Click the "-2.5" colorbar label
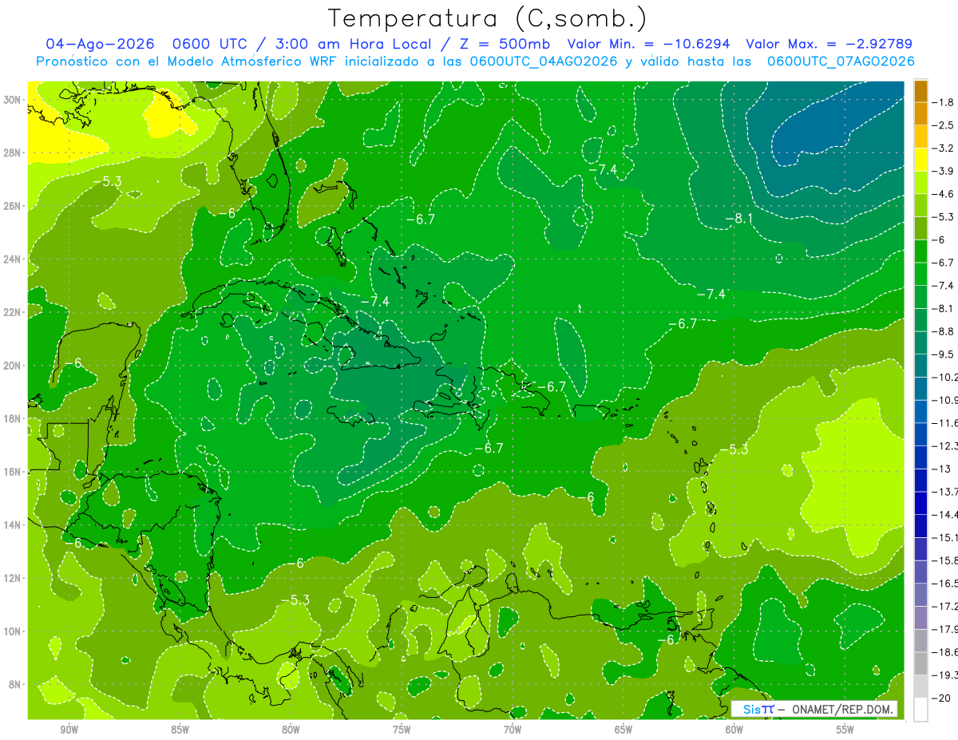Screen dimensions: 958x740 943,125
